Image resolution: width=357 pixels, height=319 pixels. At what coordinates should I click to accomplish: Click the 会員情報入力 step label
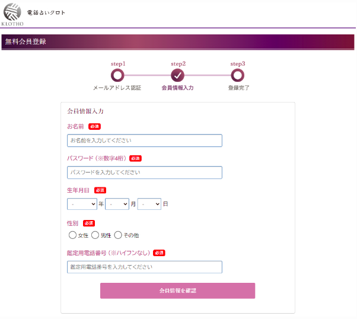(x=177, y=88)
